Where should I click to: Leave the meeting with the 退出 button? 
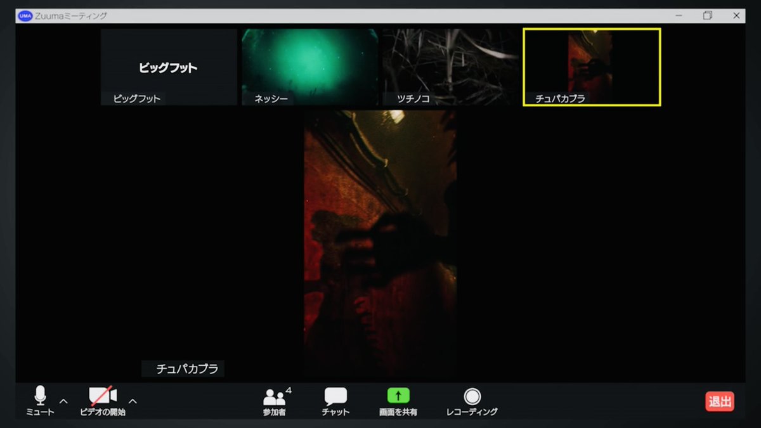pyautogui.click(x=720, y=401)
